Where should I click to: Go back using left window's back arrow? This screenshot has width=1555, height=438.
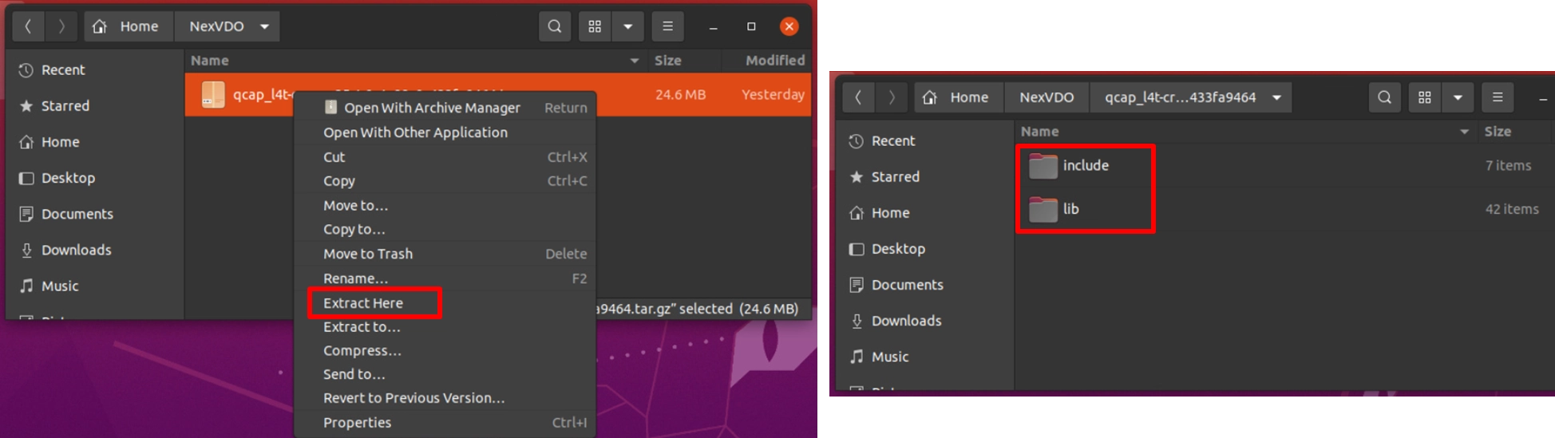tap(28, 26)
